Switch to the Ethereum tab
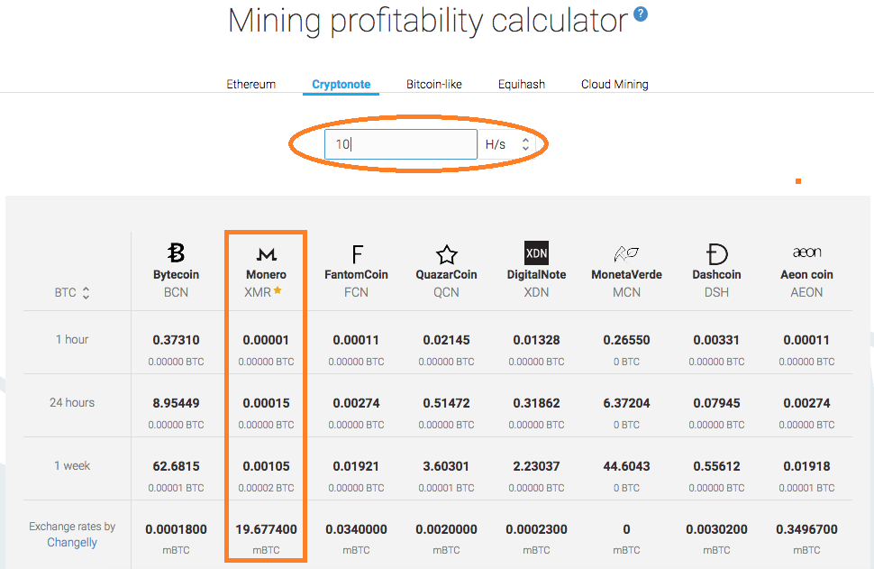The width and height of the screenshot is (874, 569). click(250, 85)
